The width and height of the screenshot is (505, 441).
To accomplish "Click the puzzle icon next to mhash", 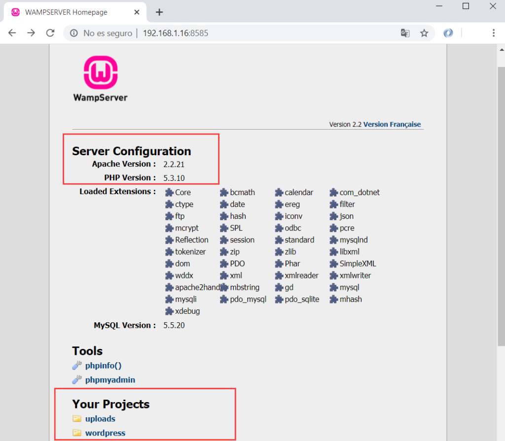I will click(334, 300).
